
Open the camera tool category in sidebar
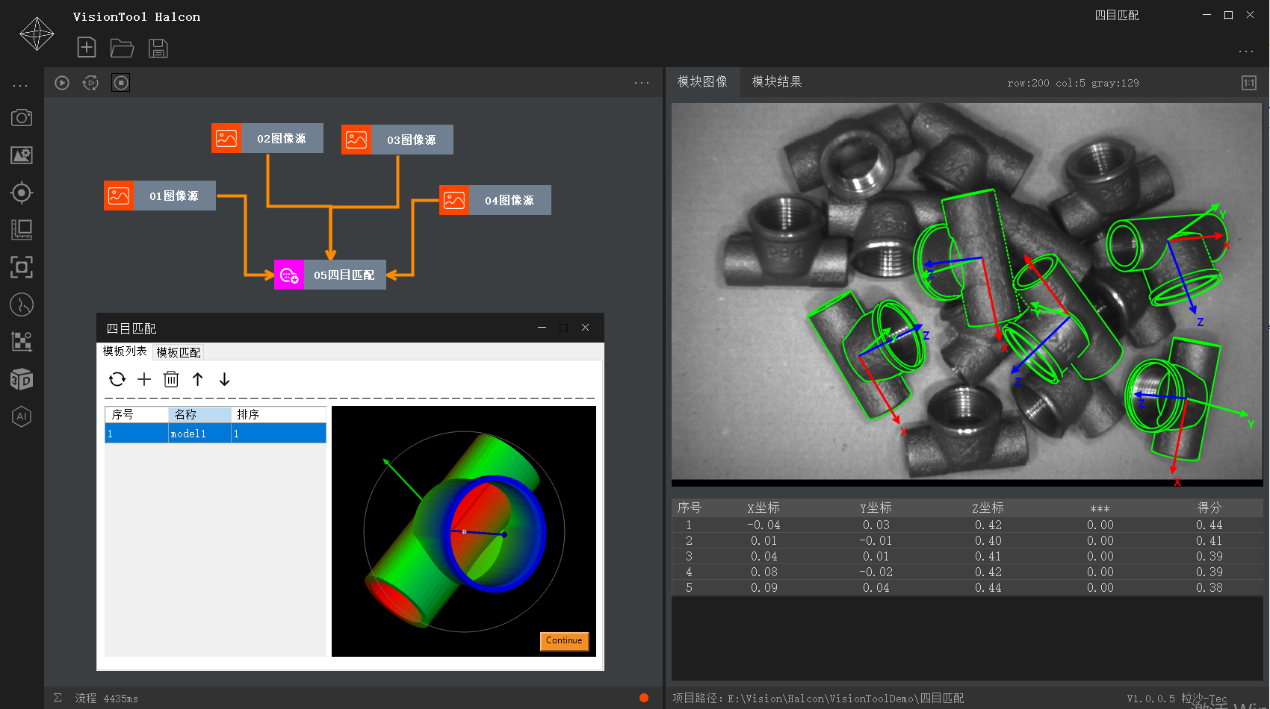point(22,117)
